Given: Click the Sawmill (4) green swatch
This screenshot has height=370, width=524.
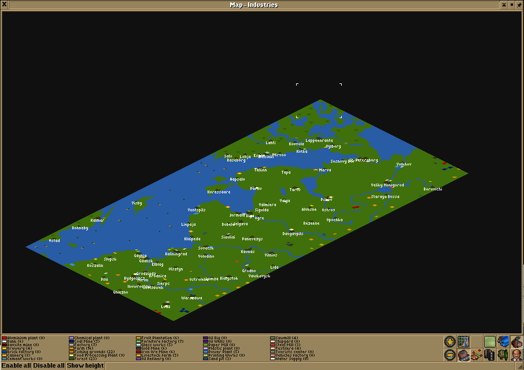Looking at the screenshot, I should coord(272,338).
